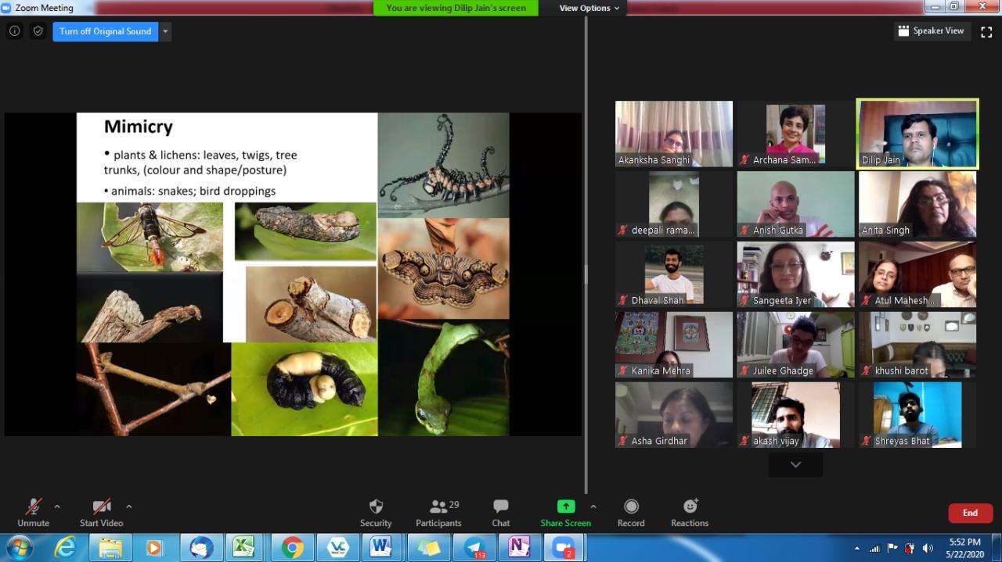This screenshot has width=1002, height=562.
Task: Open the Participants panel
Action: (438, 512)
